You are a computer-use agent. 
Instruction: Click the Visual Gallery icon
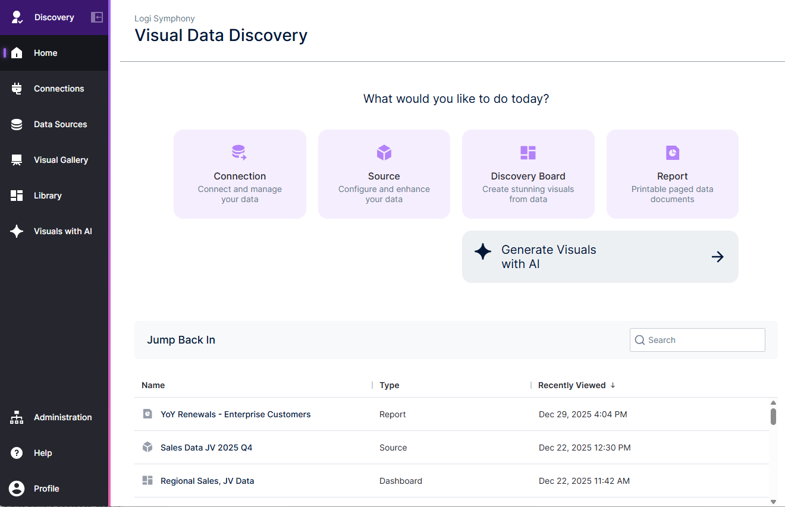tap(17, 159)
